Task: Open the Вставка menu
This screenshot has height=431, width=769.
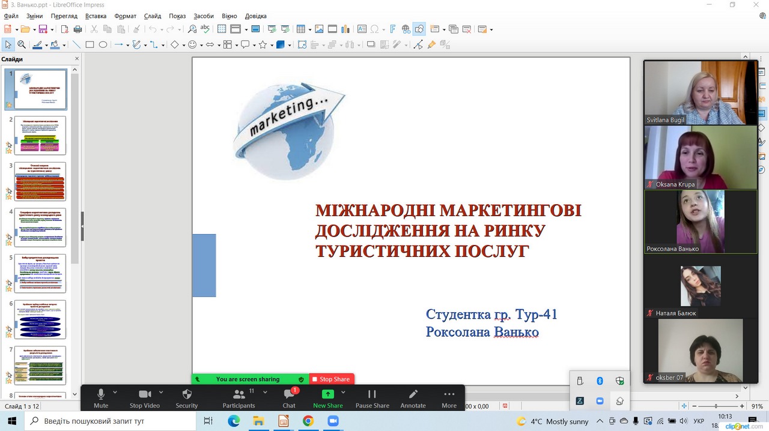Action: 96,16
